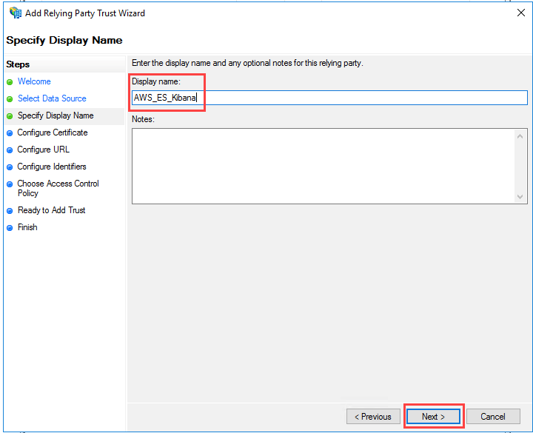533x433 pixels.
Task: Click the instruction text about display name
Action: [x=247, y=63]
